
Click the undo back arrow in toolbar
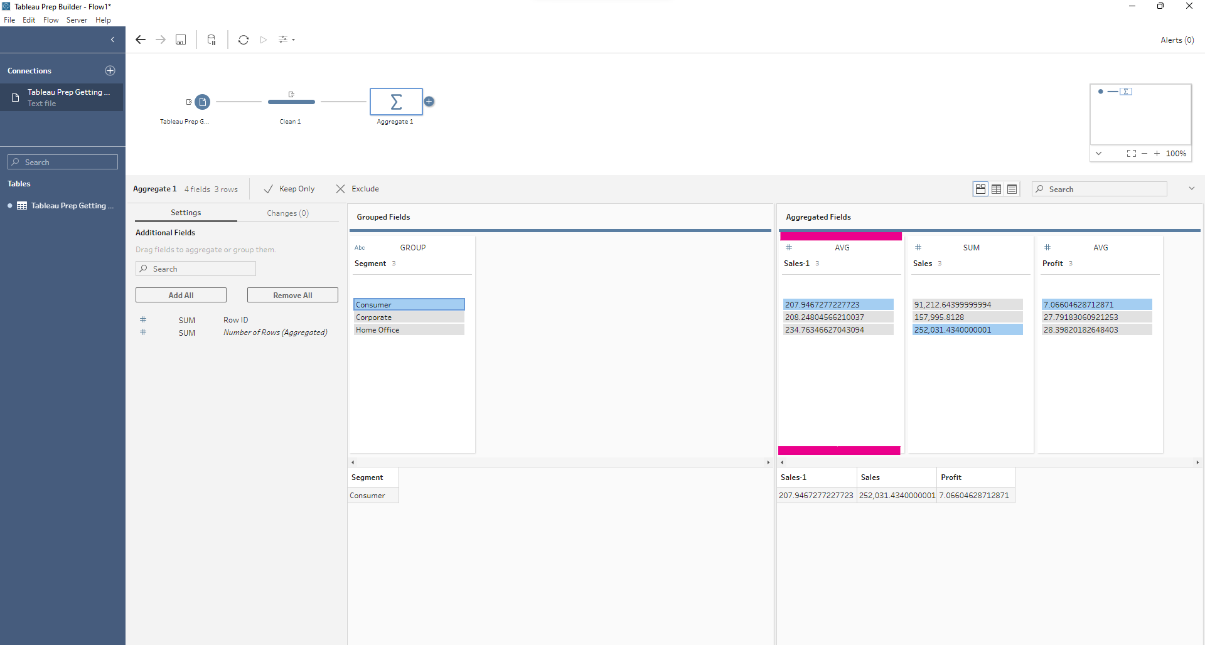pos(141,40)
